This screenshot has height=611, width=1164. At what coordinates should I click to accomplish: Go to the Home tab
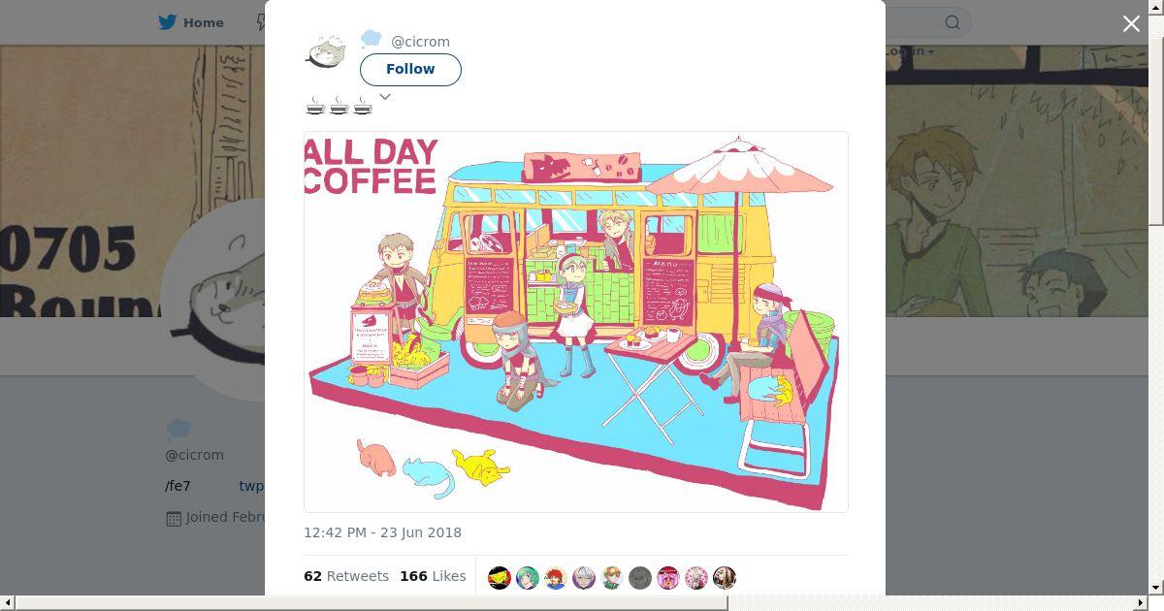point(192,22)
